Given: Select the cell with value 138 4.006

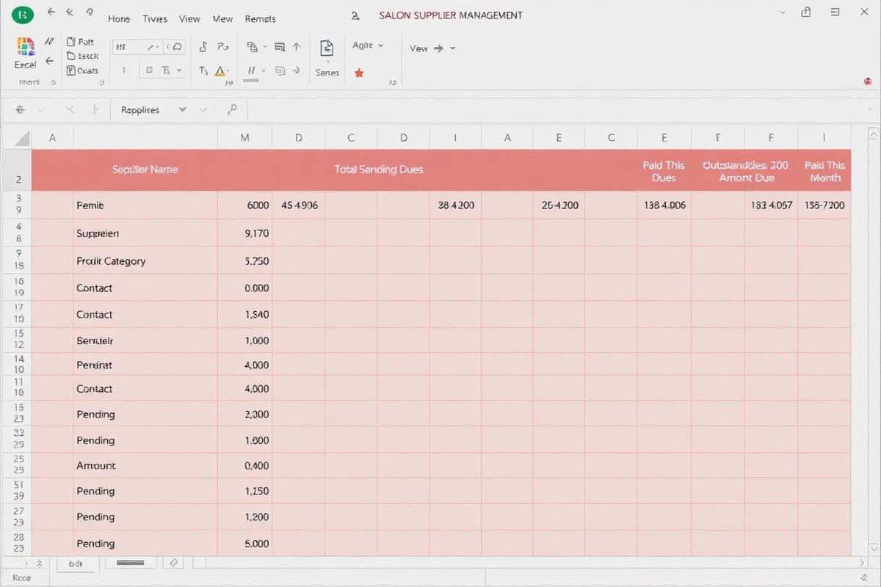Looking at the screenshot, I should click(664, 205).
